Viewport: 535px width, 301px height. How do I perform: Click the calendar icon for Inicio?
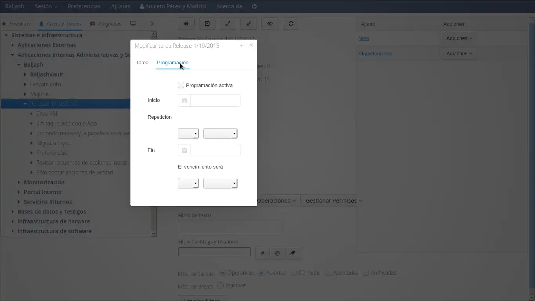pyautogui.click(x=184, y=100)
